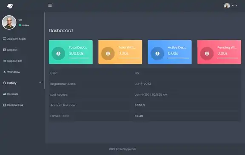The width and height of the screenshot is (245, 155).
Task: Click the username beside the sidebar photo
Action: [20, 20]
